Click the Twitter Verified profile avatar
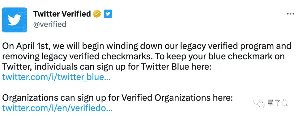 14,20
